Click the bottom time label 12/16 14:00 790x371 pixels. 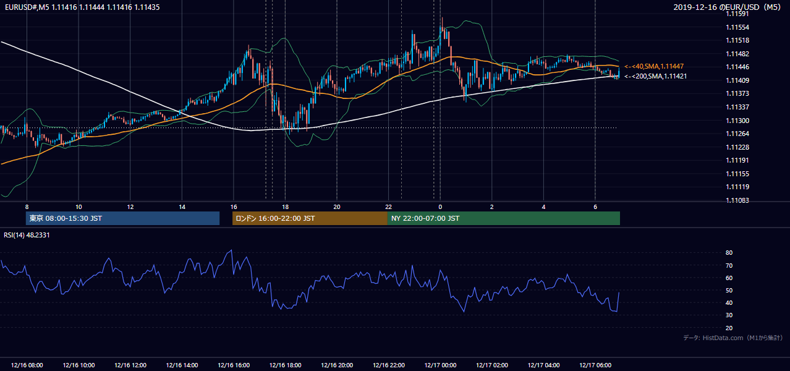182,365
